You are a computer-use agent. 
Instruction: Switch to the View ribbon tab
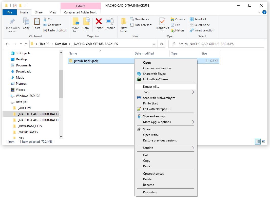tap(53, 12)
